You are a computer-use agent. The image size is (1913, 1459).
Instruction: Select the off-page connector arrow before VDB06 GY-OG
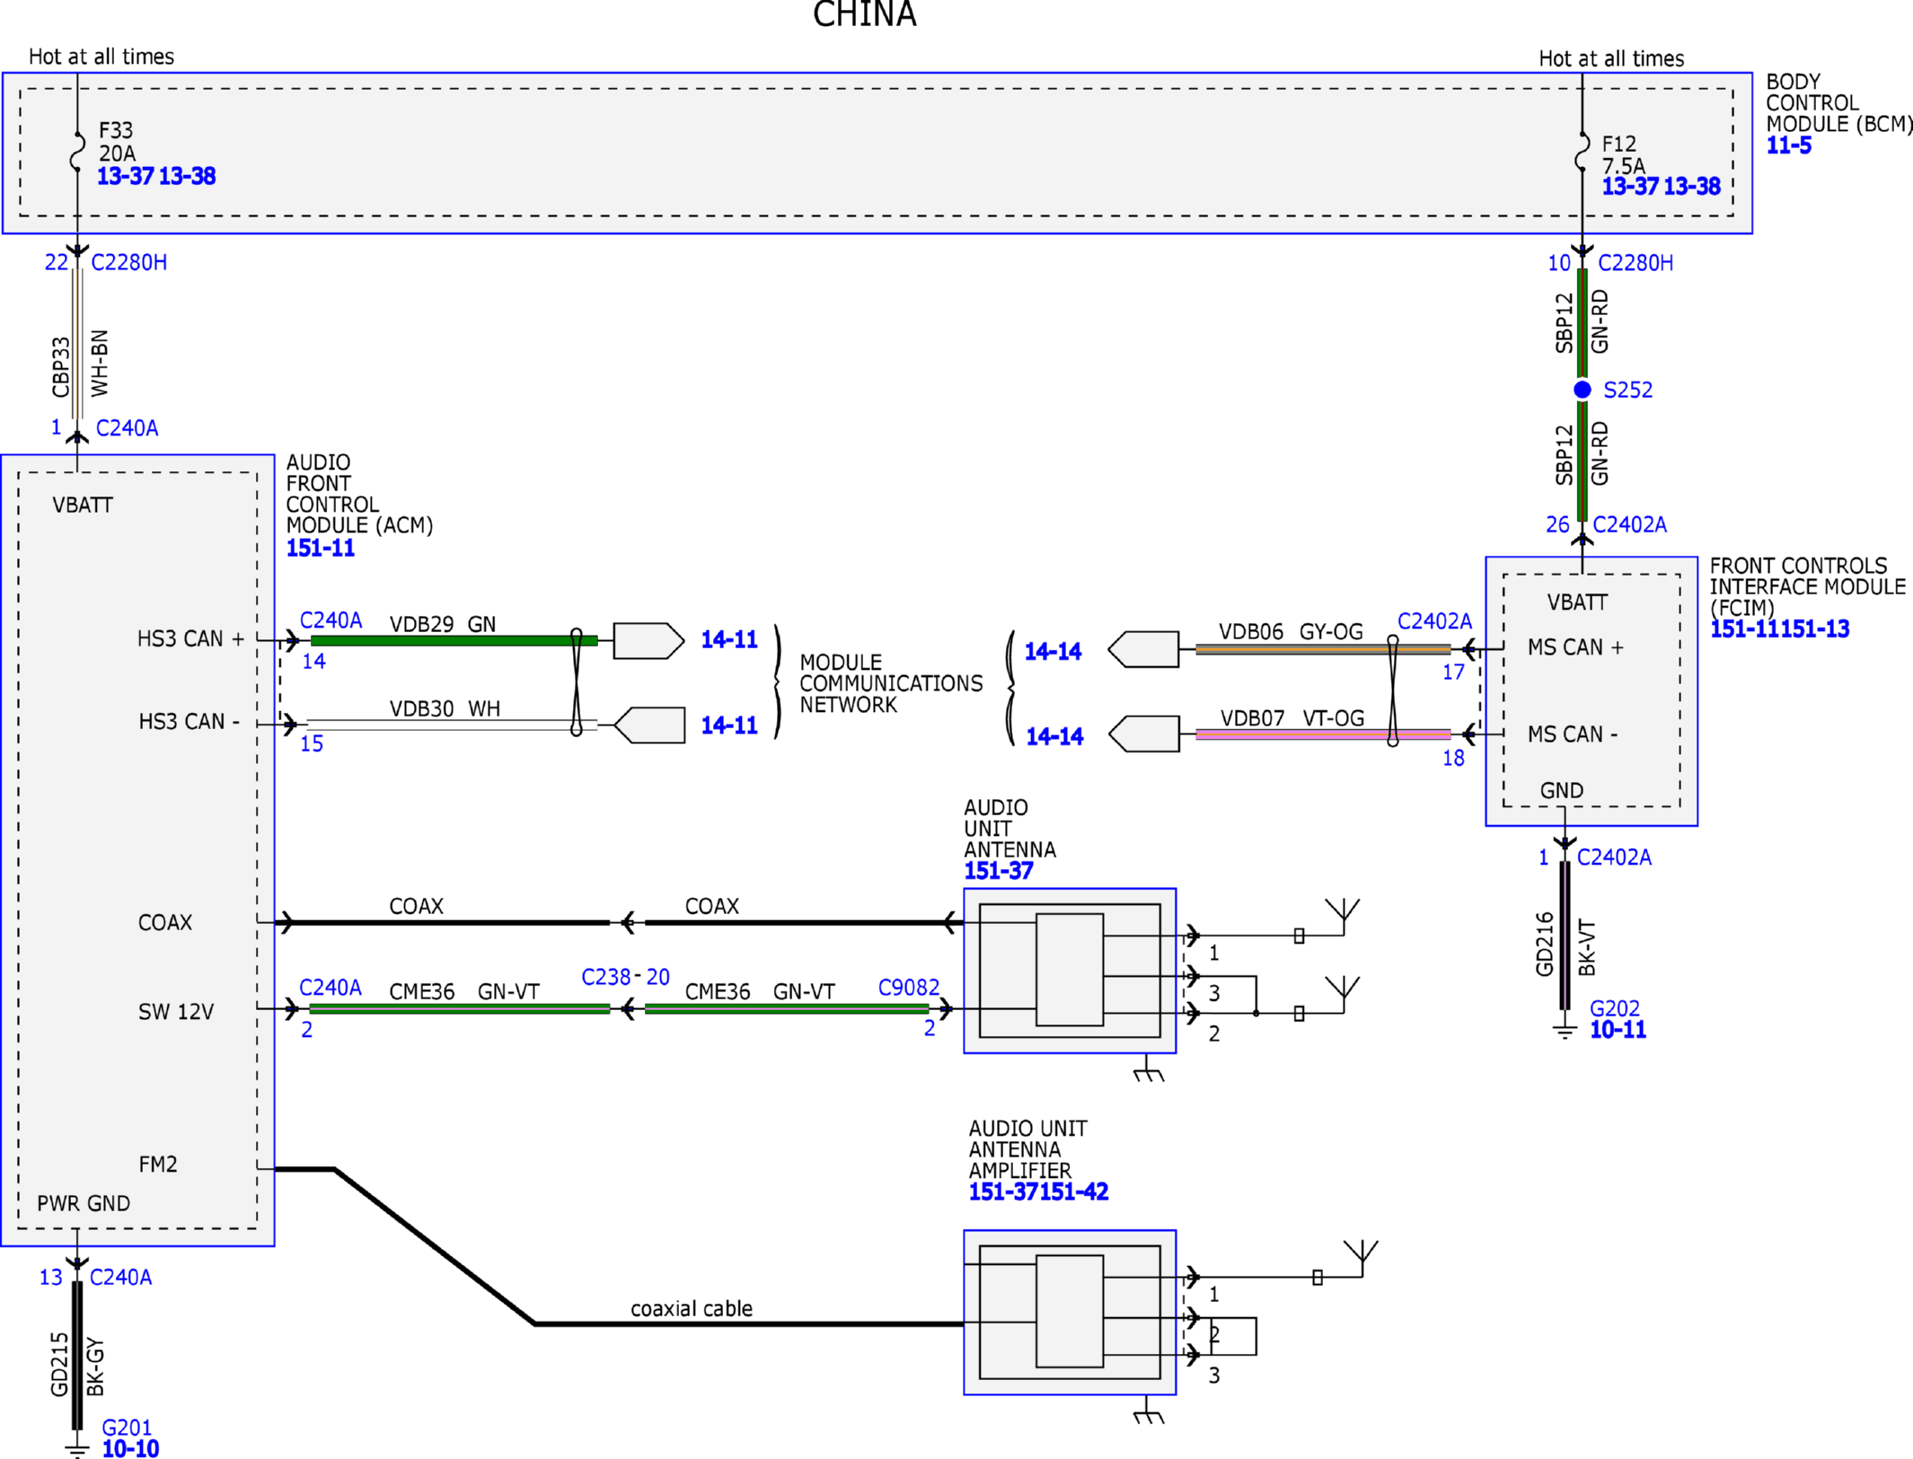point(1143,649)
